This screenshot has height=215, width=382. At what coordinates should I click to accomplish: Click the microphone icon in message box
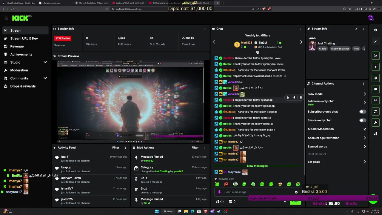[x=219, y=192]
